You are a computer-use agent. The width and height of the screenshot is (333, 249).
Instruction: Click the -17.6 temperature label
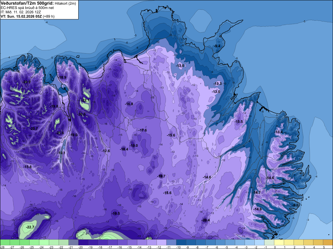click(143, 130)
